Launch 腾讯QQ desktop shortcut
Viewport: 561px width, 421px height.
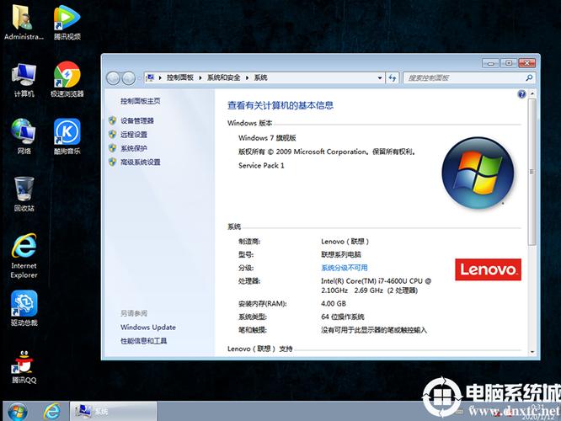(24, 366)
